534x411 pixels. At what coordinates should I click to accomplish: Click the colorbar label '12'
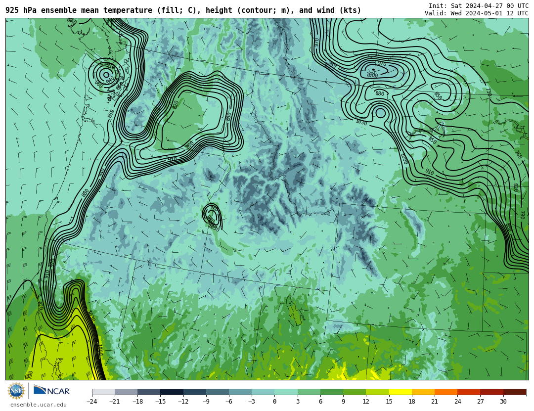pos(366,402)
